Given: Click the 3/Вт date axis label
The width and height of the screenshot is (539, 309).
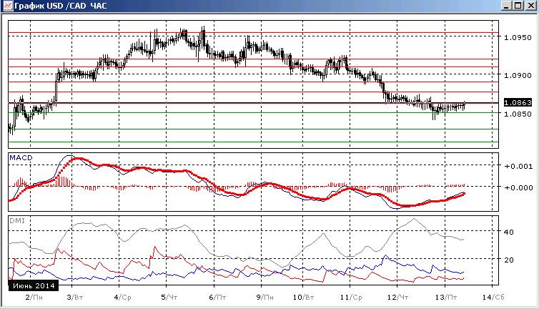Looking at the screenshot, I should (75, 298).
